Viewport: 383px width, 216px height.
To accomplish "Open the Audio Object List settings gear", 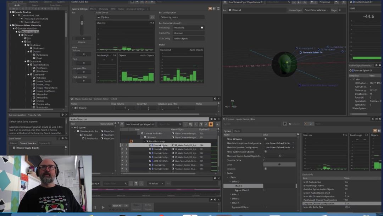I will click(211, 119).
